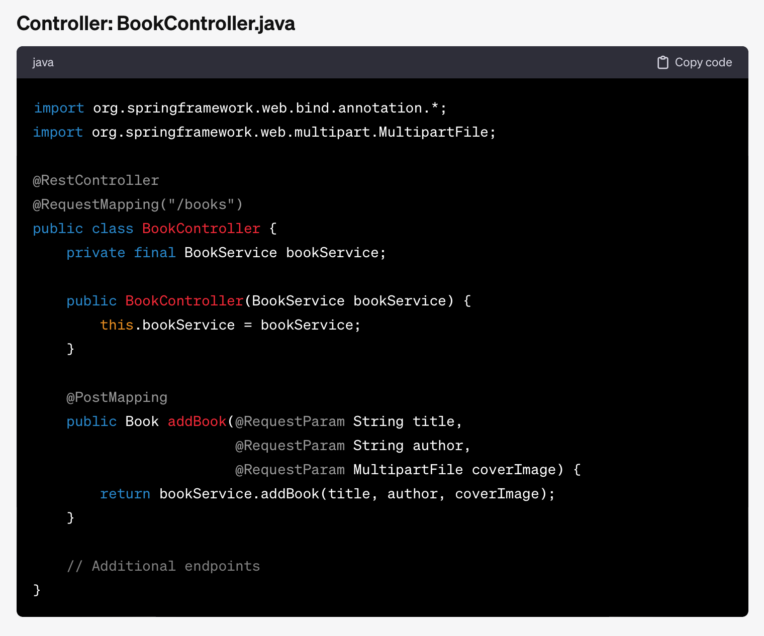Click the 'public class' keywords

click(83, 229)
